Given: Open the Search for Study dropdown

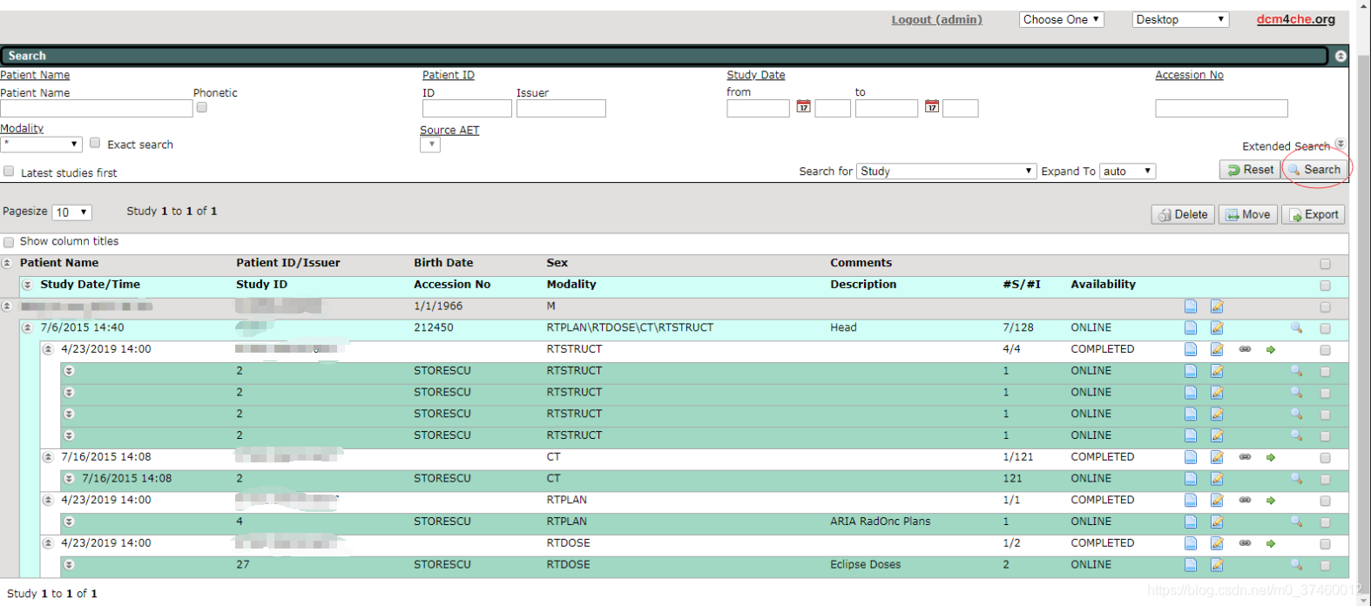Looking at the screenshot, I should [x=946, y=172].
